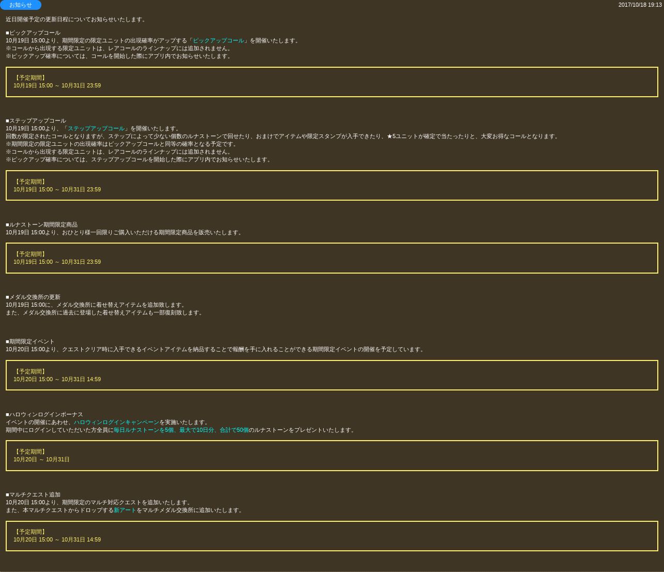This screenshot has height=572, width=664.
Task: Click the step-up call scheduled period dates
Action: click(x=57, y=190)
